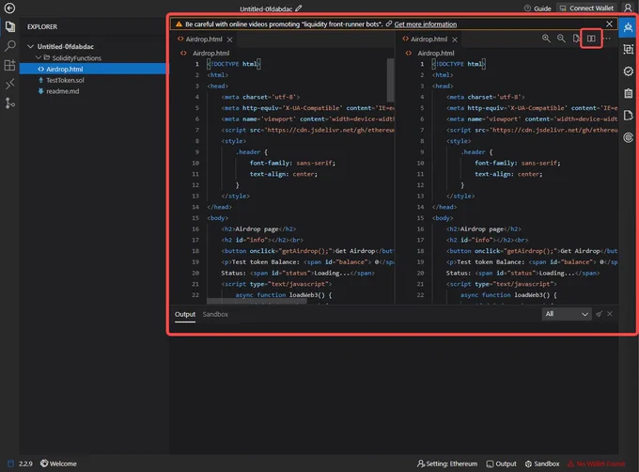Image resolution: width=639 pixels, height=472 pixels.
Task: Click the zoom in magnifier icon
Action: click(x=546, y=39)
